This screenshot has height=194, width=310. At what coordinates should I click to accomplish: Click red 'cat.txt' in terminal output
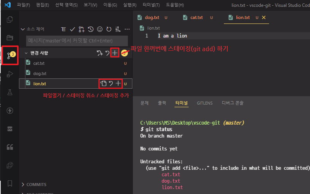tap(171, 174)
